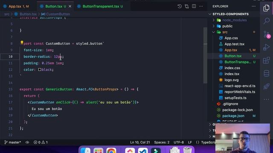Open react-app-env.d.ts in the explorer

[240, 86]
